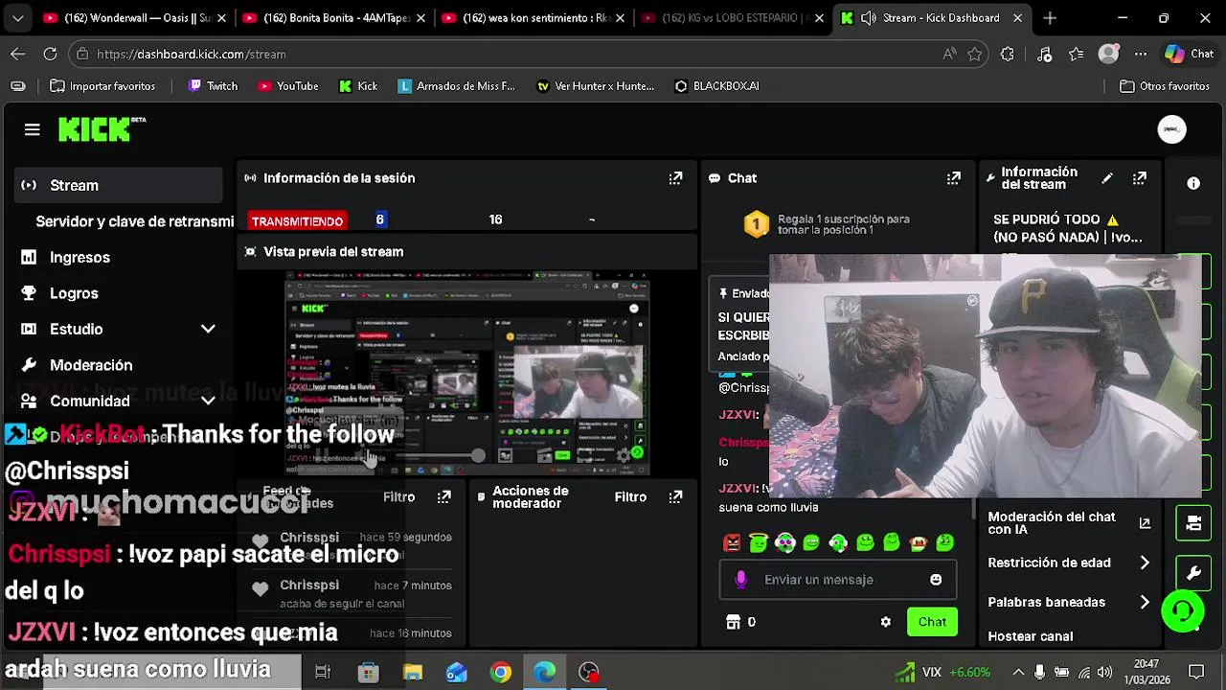
Task: Switch to Wonderwall Oasis browser tab
Action: [x=135, y=18]
